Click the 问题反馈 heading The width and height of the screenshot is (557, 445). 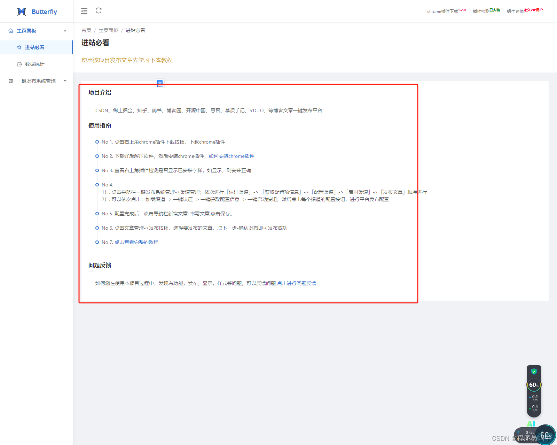[100, 265]
